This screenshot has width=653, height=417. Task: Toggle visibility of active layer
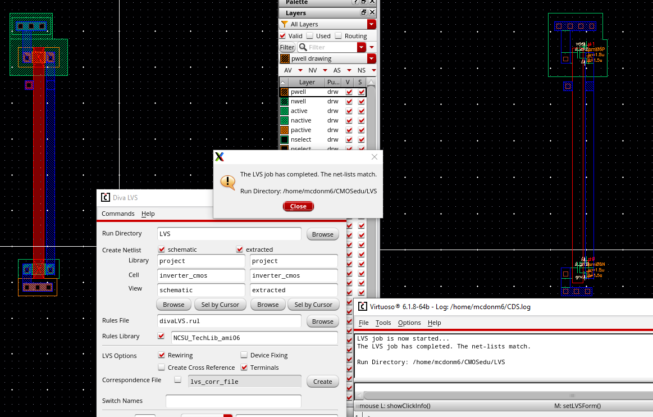[x=349, y=111]
